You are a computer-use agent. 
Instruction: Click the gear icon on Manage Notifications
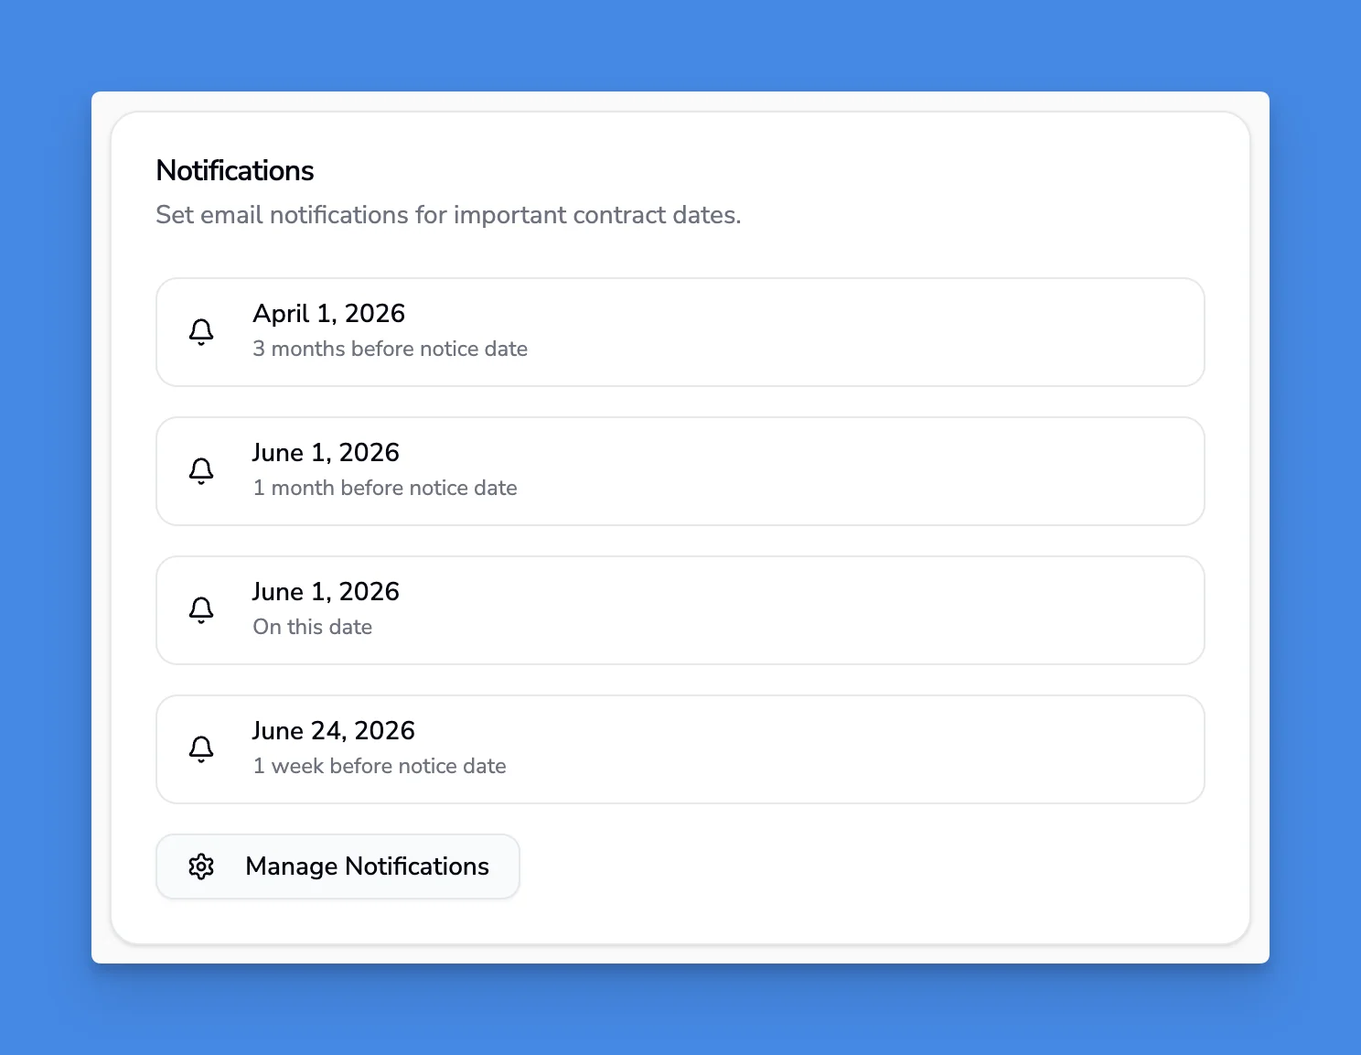point(201,867)
